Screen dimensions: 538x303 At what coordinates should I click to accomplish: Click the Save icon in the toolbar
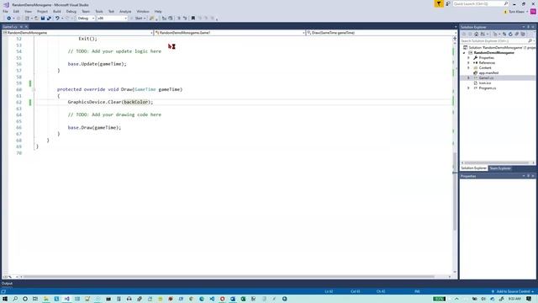click(43, 19)
